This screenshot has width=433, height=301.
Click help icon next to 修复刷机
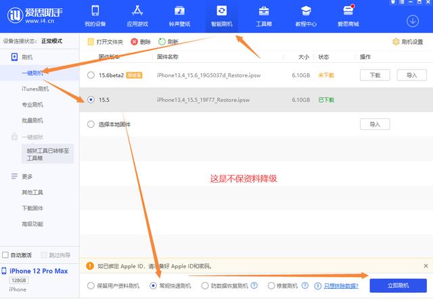coord(305,285)
